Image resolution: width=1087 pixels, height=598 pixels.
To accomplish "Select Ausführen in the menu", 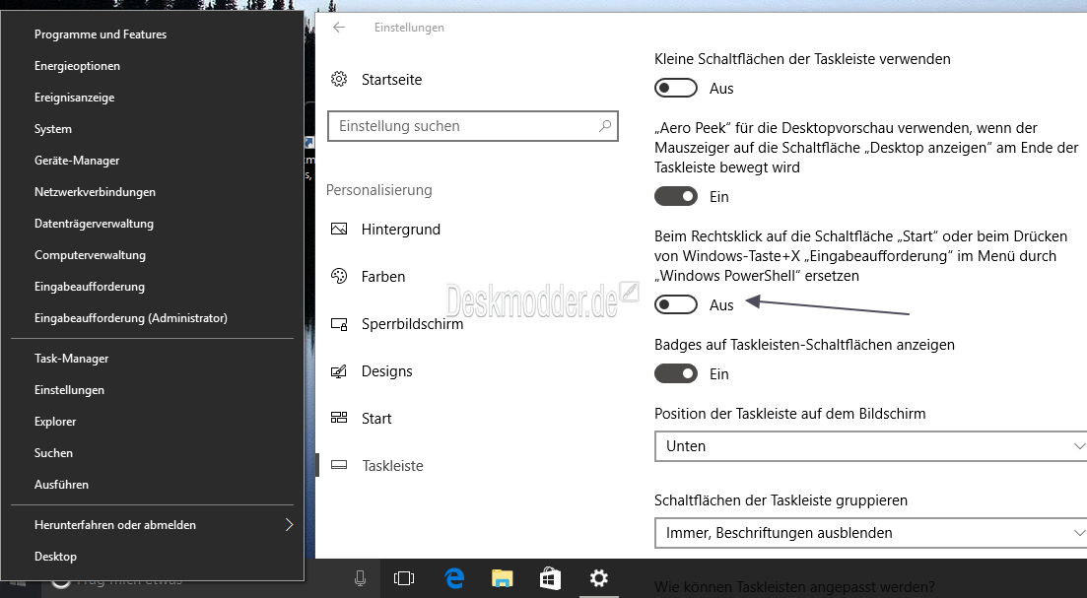I will point(62,485).
